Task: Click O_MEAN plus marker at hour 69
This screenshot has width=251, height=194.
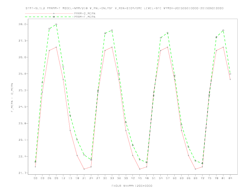Action: click(x=196, y=169)
